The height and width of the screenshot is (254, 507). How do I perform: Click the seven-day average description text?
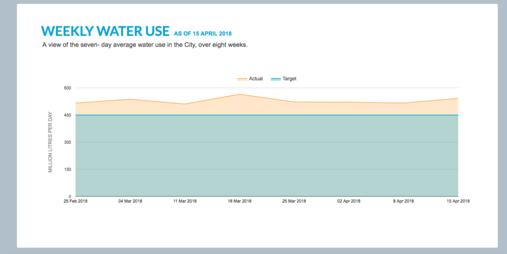coord(145,46)
